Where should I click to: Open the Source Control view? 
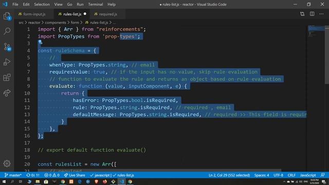[x=7, y=47]
